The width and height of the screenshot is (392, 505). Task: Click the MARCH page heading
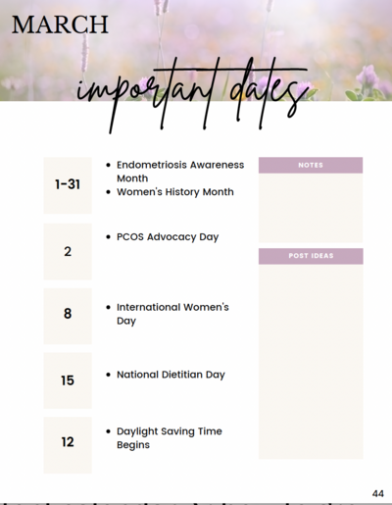[60, 25]
